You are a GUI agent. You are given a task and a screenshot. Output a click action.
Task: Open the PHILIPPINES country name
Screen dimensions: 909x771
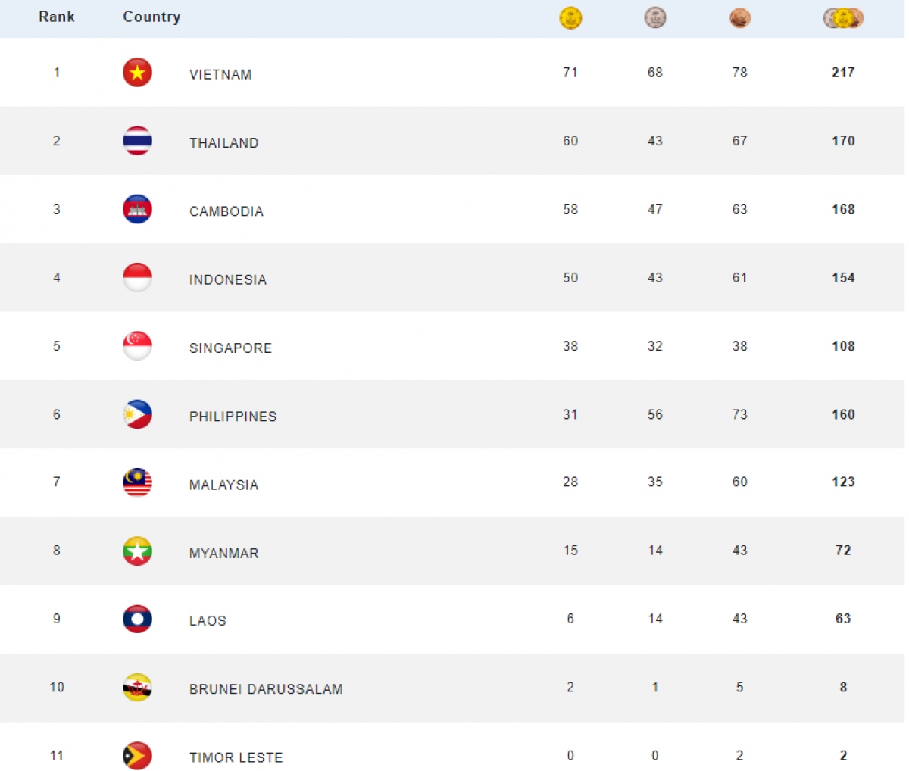pyautogui.click(x=233, y=417)
